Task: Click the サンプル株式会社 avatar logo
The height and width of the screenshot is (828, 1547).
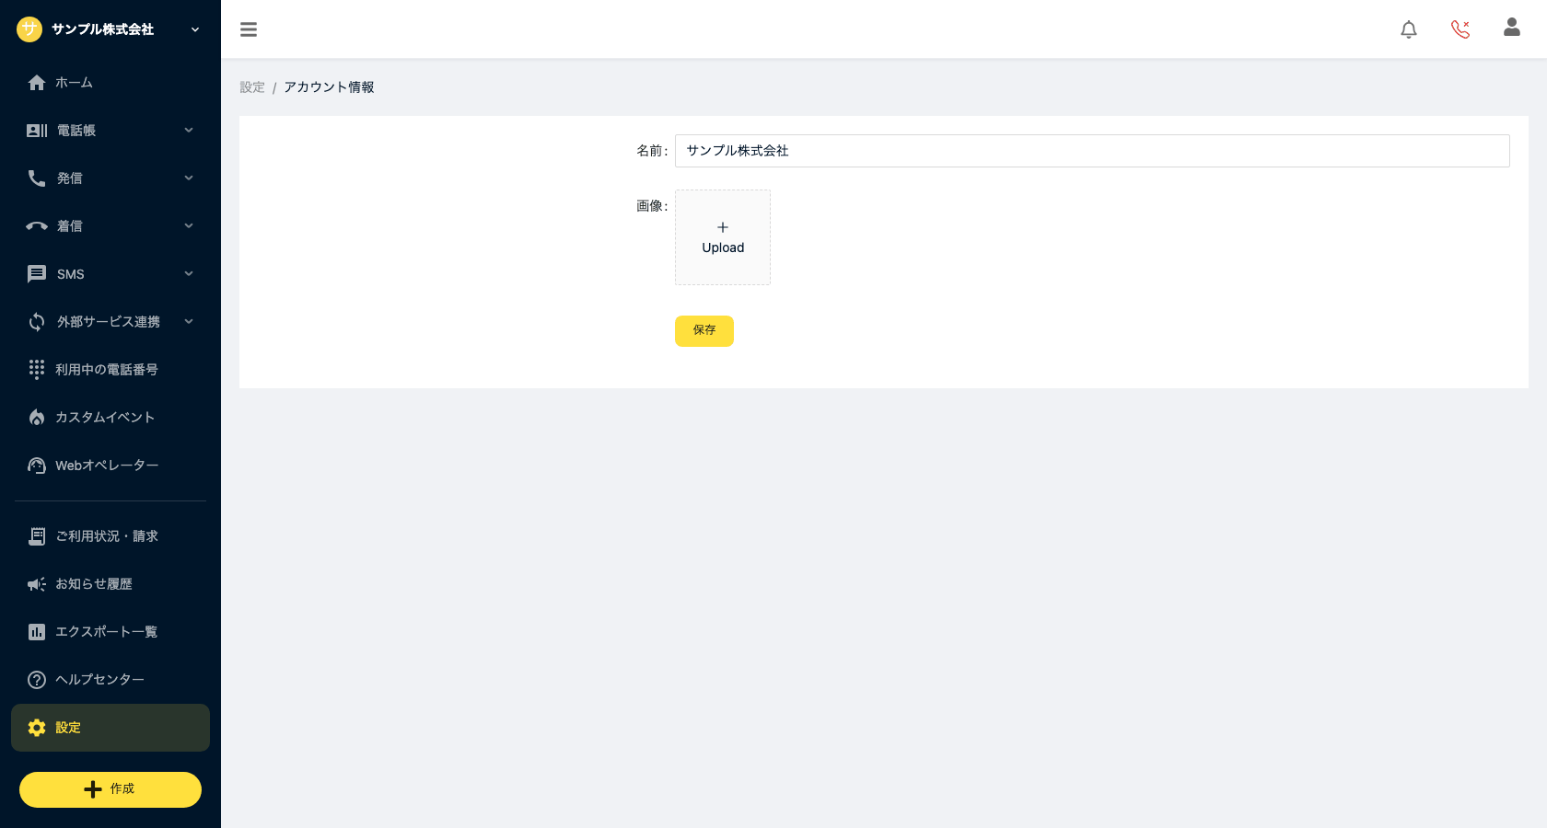Action: (x=29, y=29)
